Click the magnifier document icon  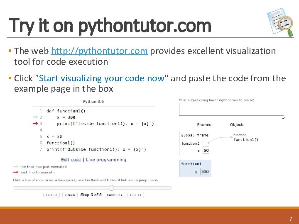pyautogui.click(x=280, y=22)
